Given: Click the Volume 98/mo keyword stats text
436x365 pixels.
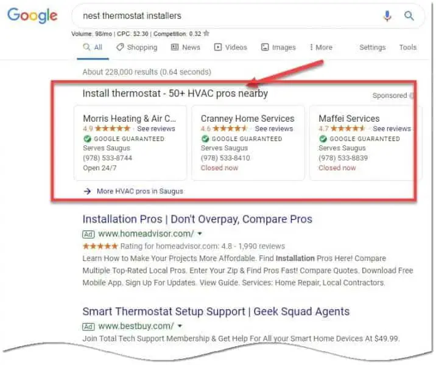Looking at the screenshot, I should point(136,34).
